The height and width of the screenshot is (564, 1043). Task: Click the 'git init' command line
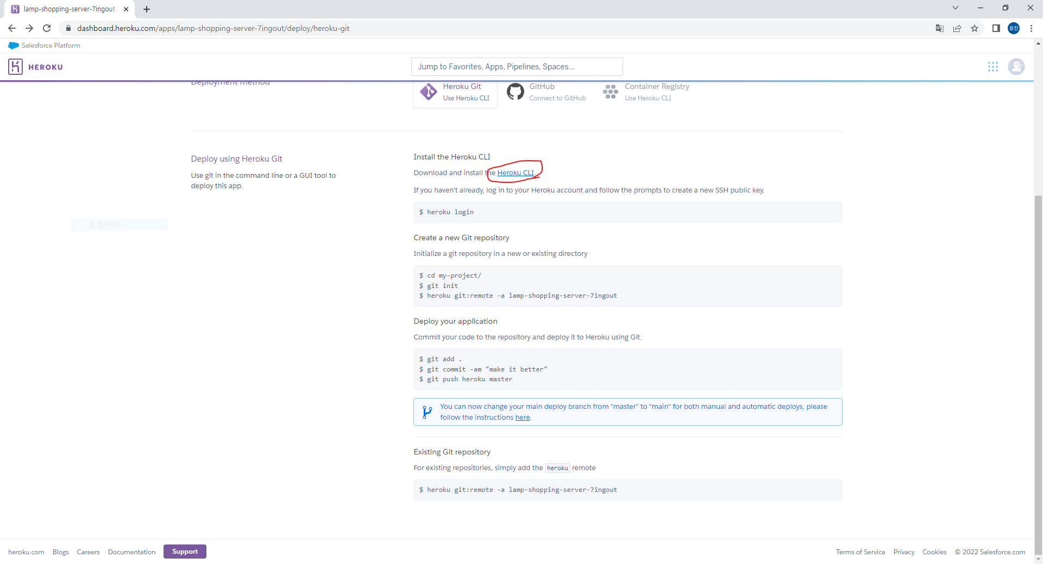[x=438, y=286]
